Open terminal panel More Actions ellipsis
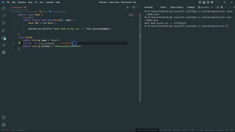 (x=226, y=7)
